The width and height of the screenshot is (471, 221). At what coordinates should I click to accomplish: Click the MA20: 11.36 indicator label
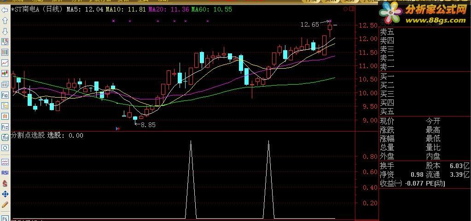click(x=169, y=9)
